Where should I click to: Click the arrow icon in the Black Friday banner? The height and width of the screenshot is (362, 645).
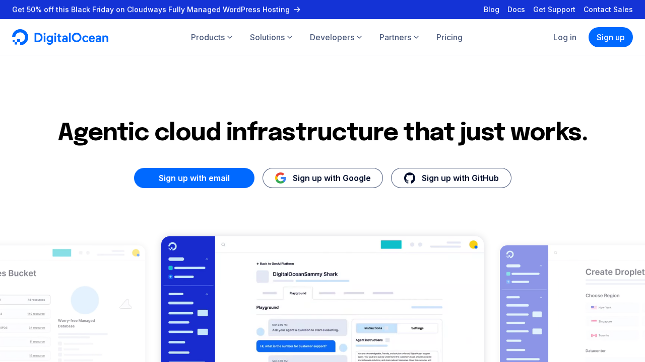297,10
